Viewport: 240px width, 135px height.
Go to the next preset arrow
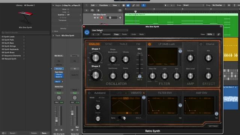point(98,34)
